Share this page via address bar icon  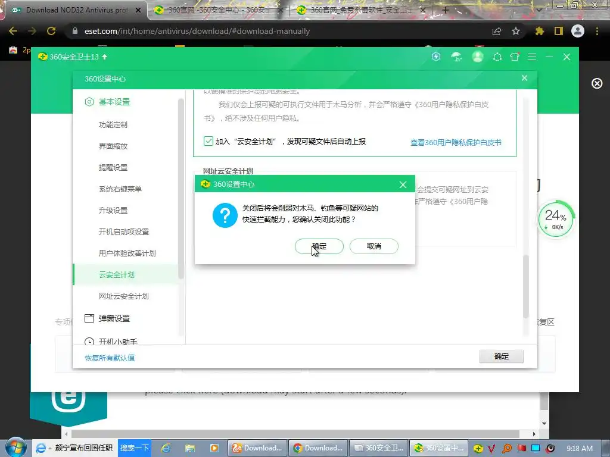(497, 31)
